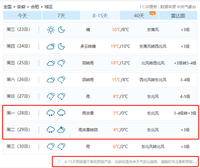Click the daytime sleet icon for 周一 (28日)
Screen dimensions: 200x168
click(50, 113)
